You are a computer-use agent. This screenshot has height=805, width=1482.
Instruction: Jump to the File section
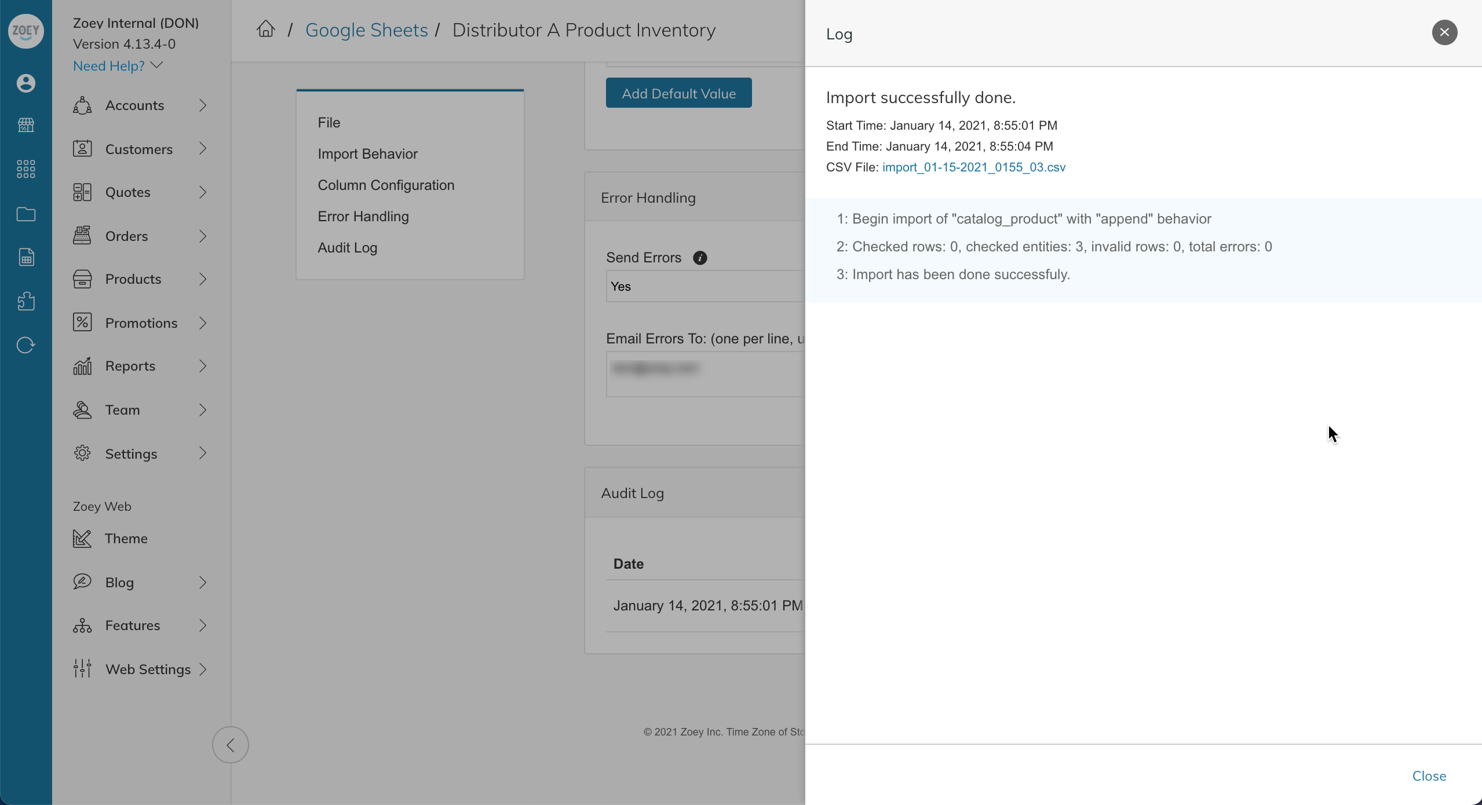[329, 123]
